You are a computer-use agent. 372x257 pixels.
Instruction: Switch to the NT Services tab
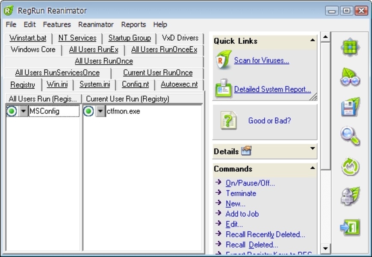[77, 38]
